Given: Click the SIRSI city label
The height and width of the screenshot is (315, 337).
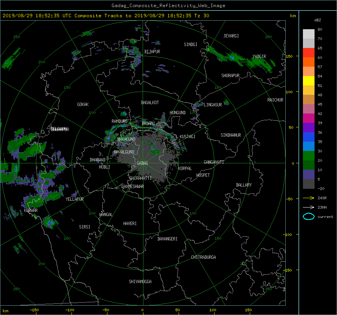Looking at the screenshot, I should tap(85, 227).
